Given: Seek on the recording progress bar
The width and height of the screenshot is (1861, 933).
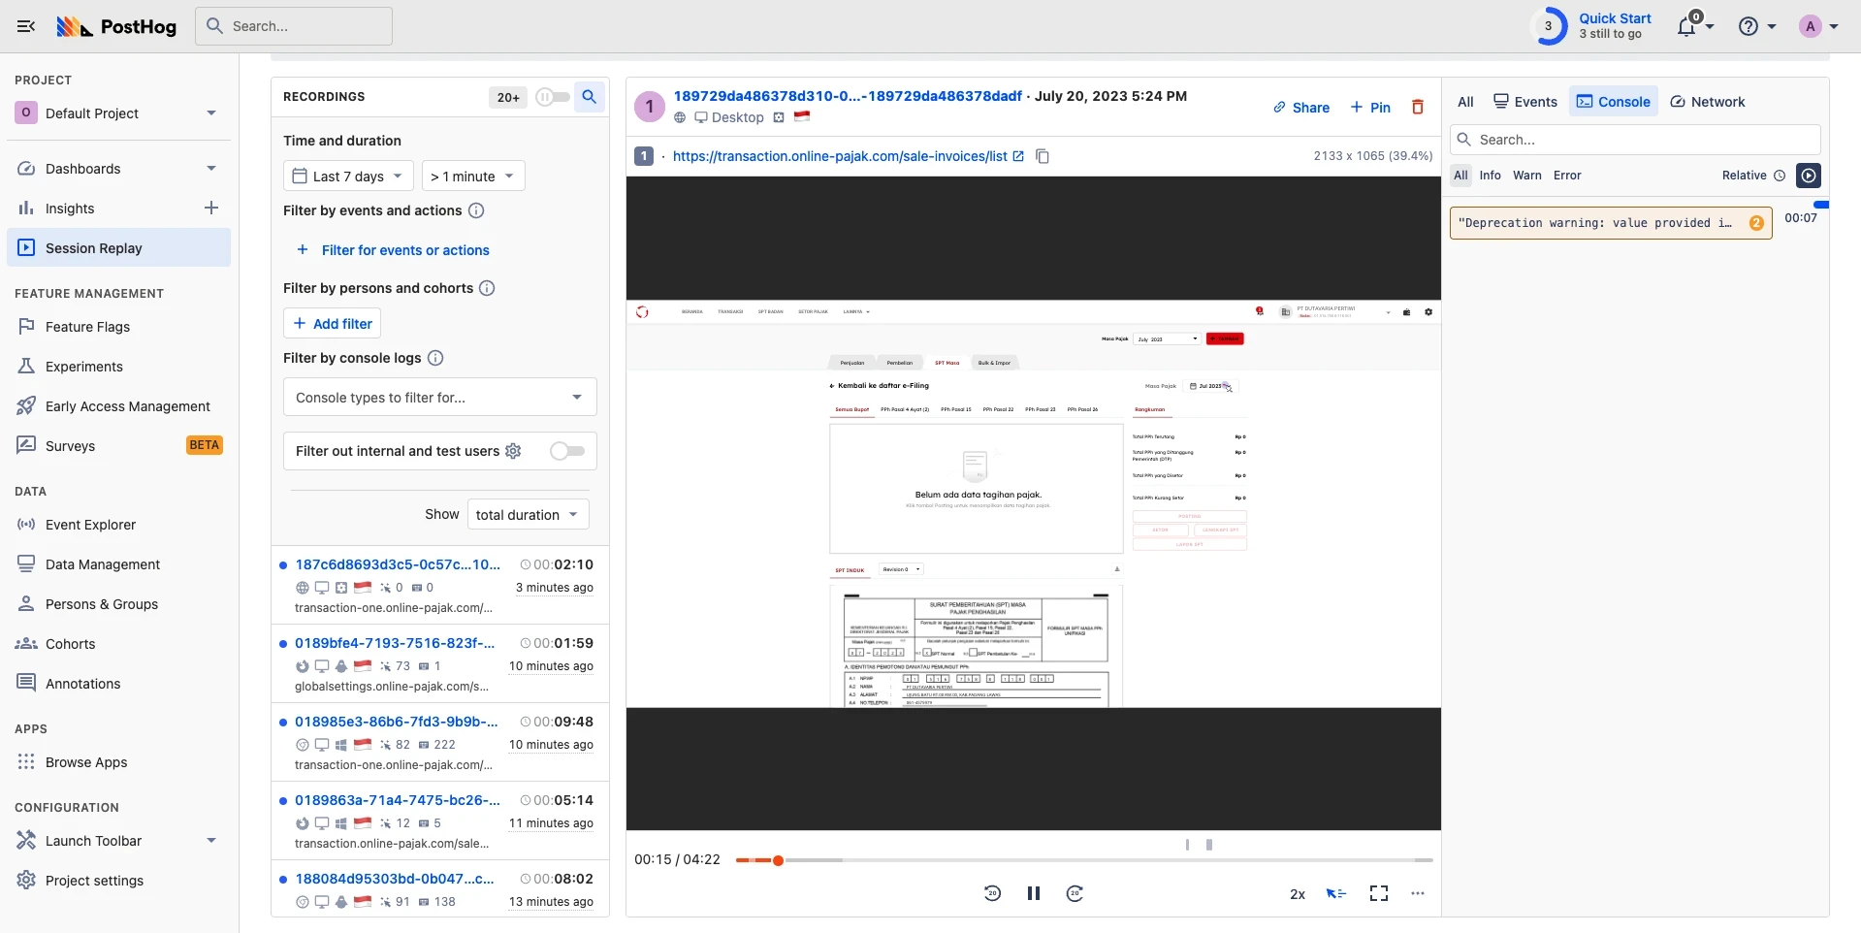Looking at the screenshot, I should (x=1084, y=860).
